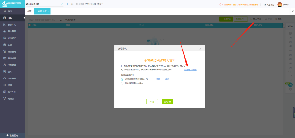
Task: Open 资金管理 fund management icon
Action: coord(5,32)
